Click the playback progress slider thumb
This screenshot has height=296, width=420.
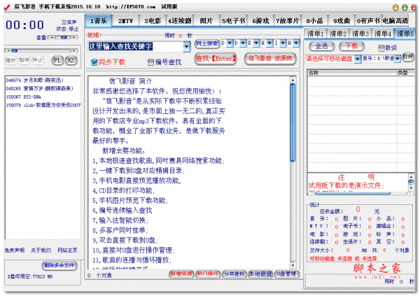click(14, 50)
